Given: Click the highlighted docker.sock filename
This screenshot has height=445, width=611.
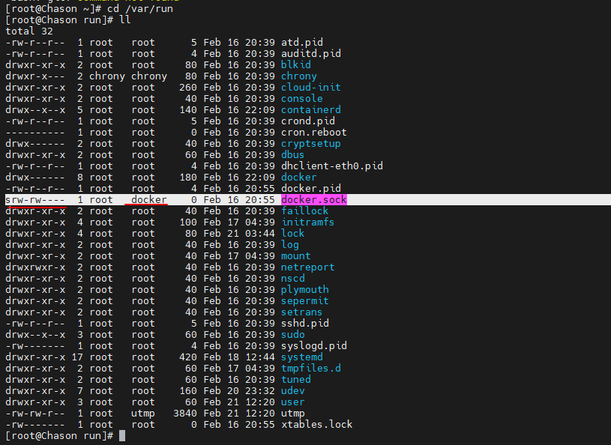Looking at the screenshot, I should (x=313, y=200).
